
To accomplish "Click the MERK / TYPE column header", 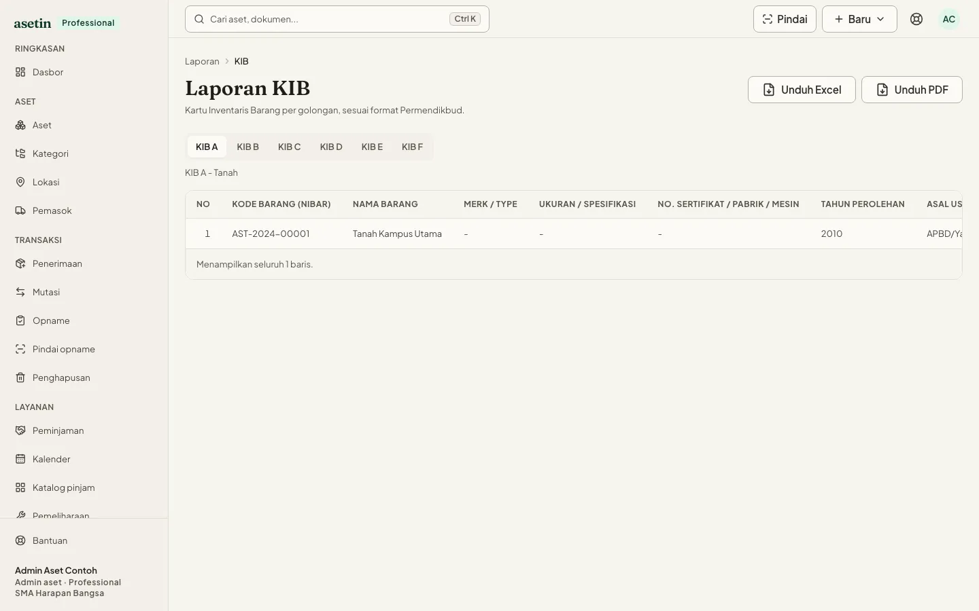I will [490, 204].
